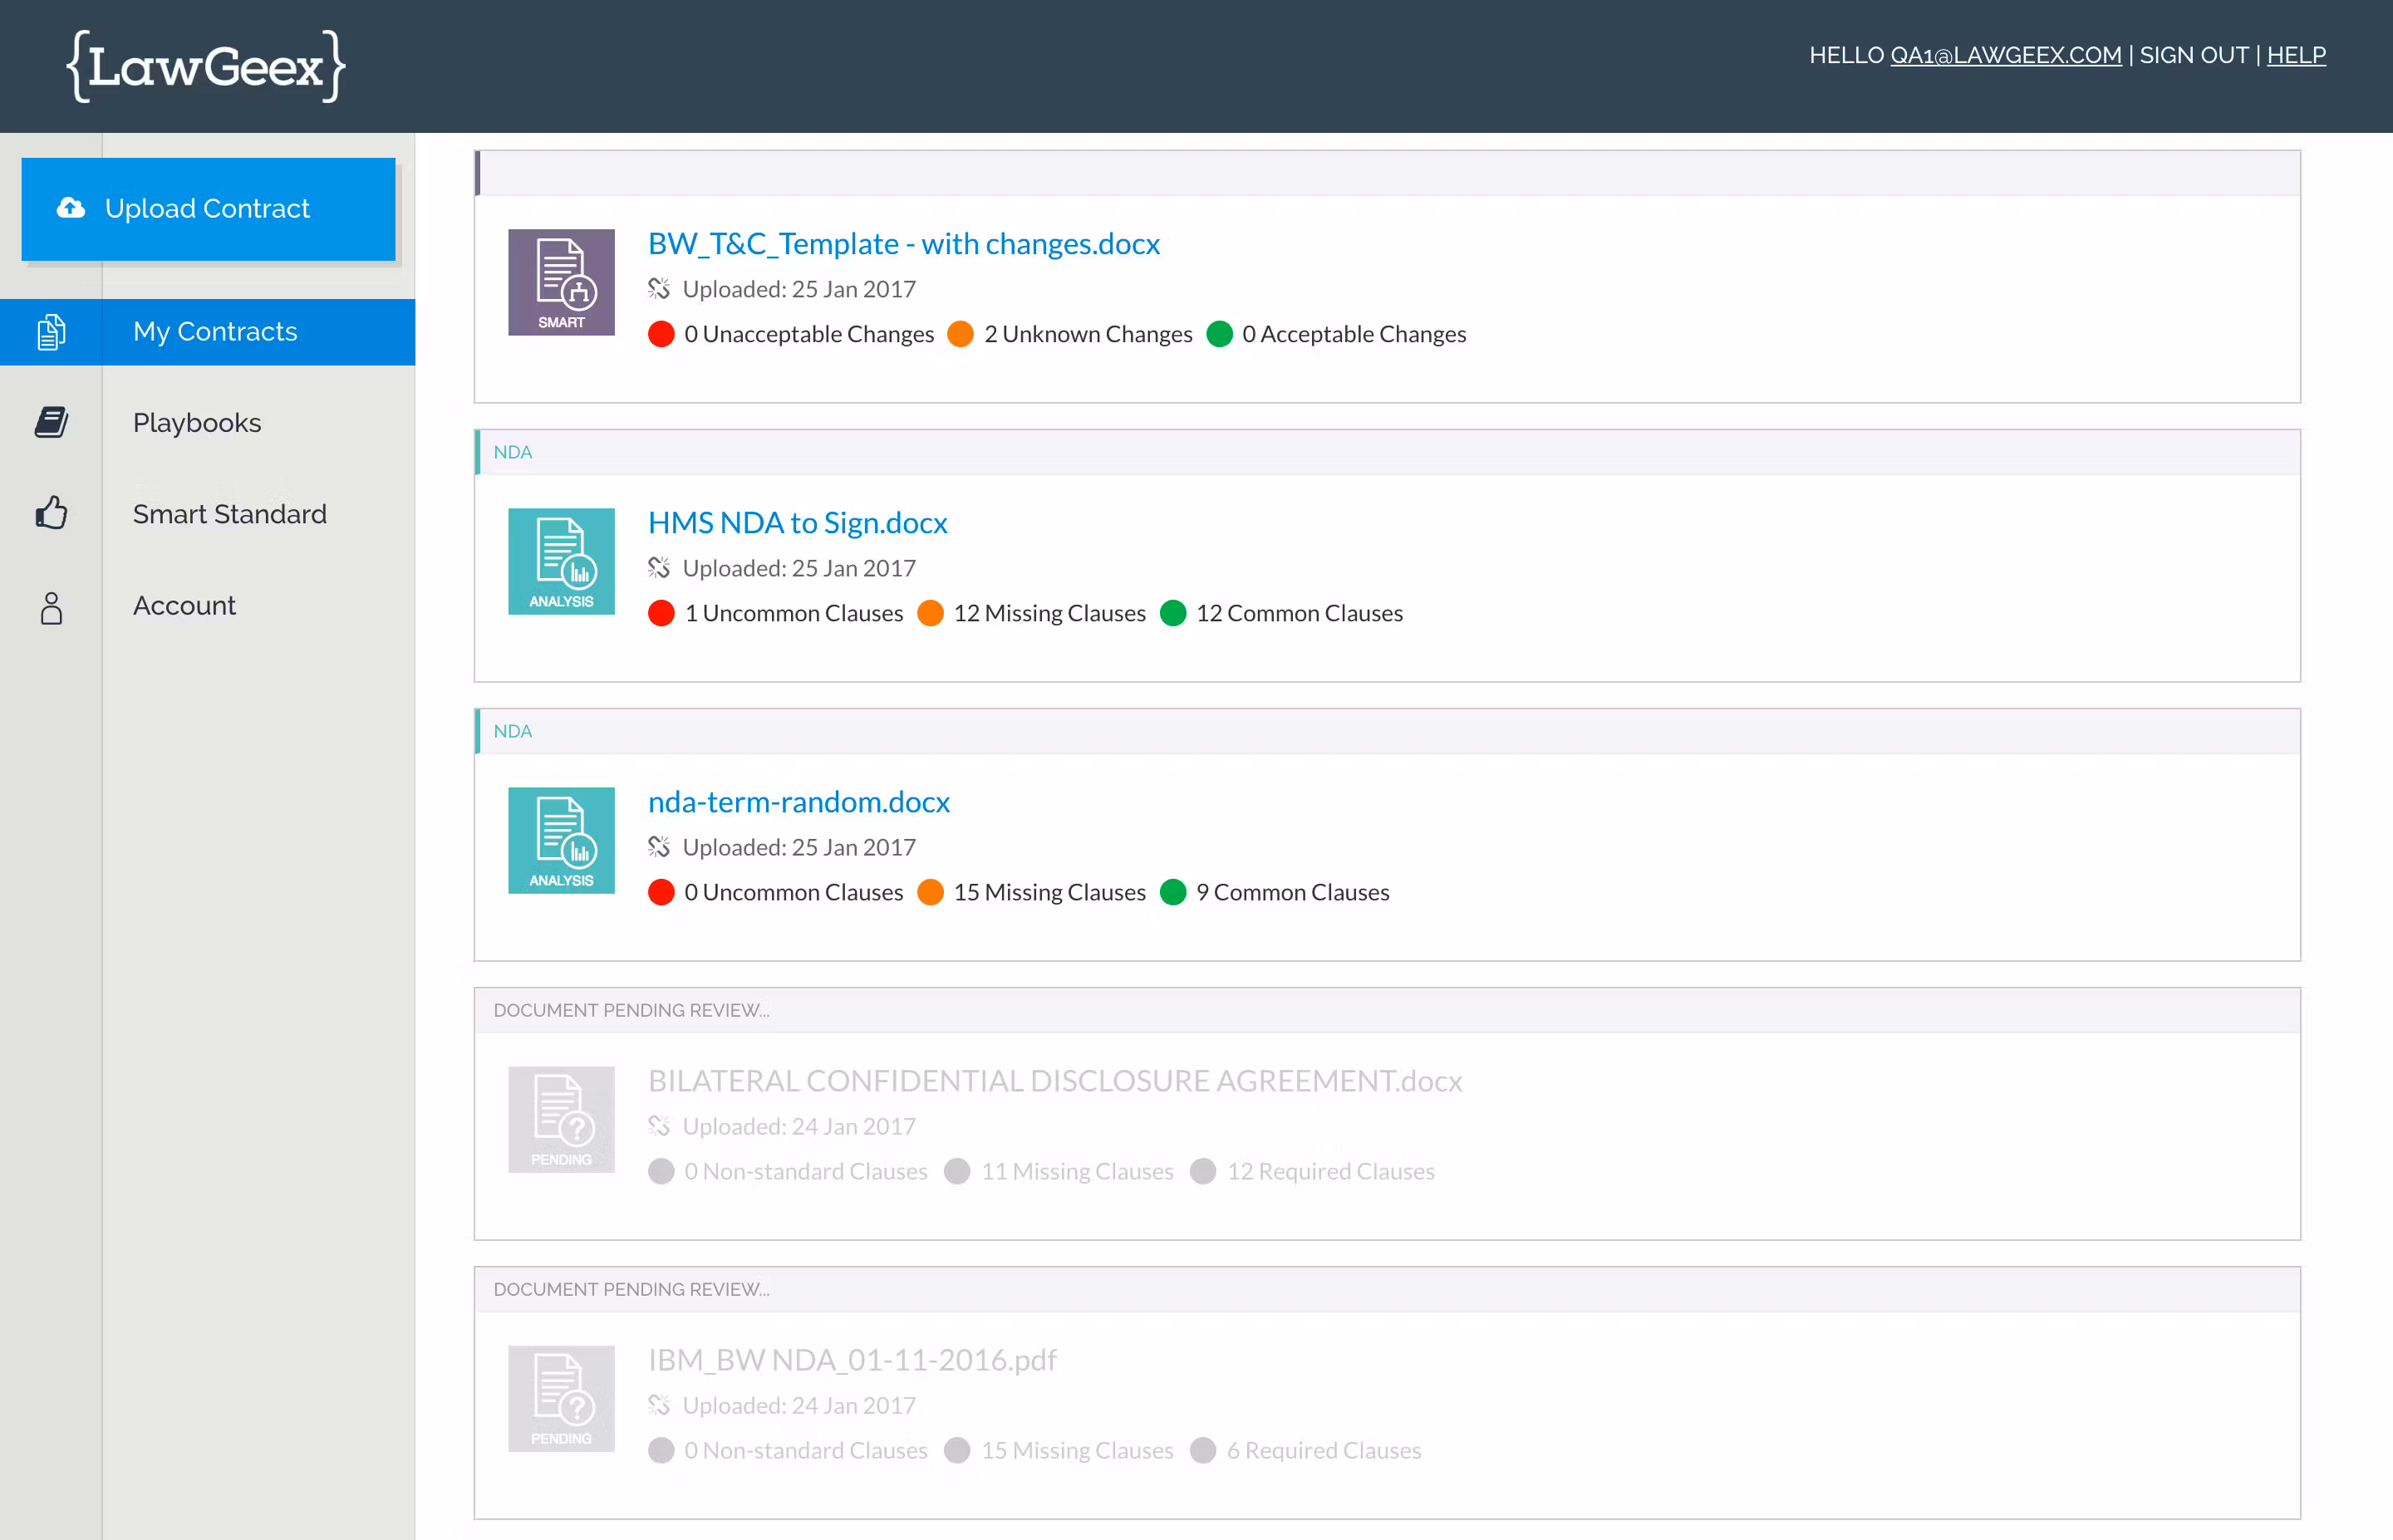
Task: Go to the Smart Standard section
Action: (x=229, y=514)
